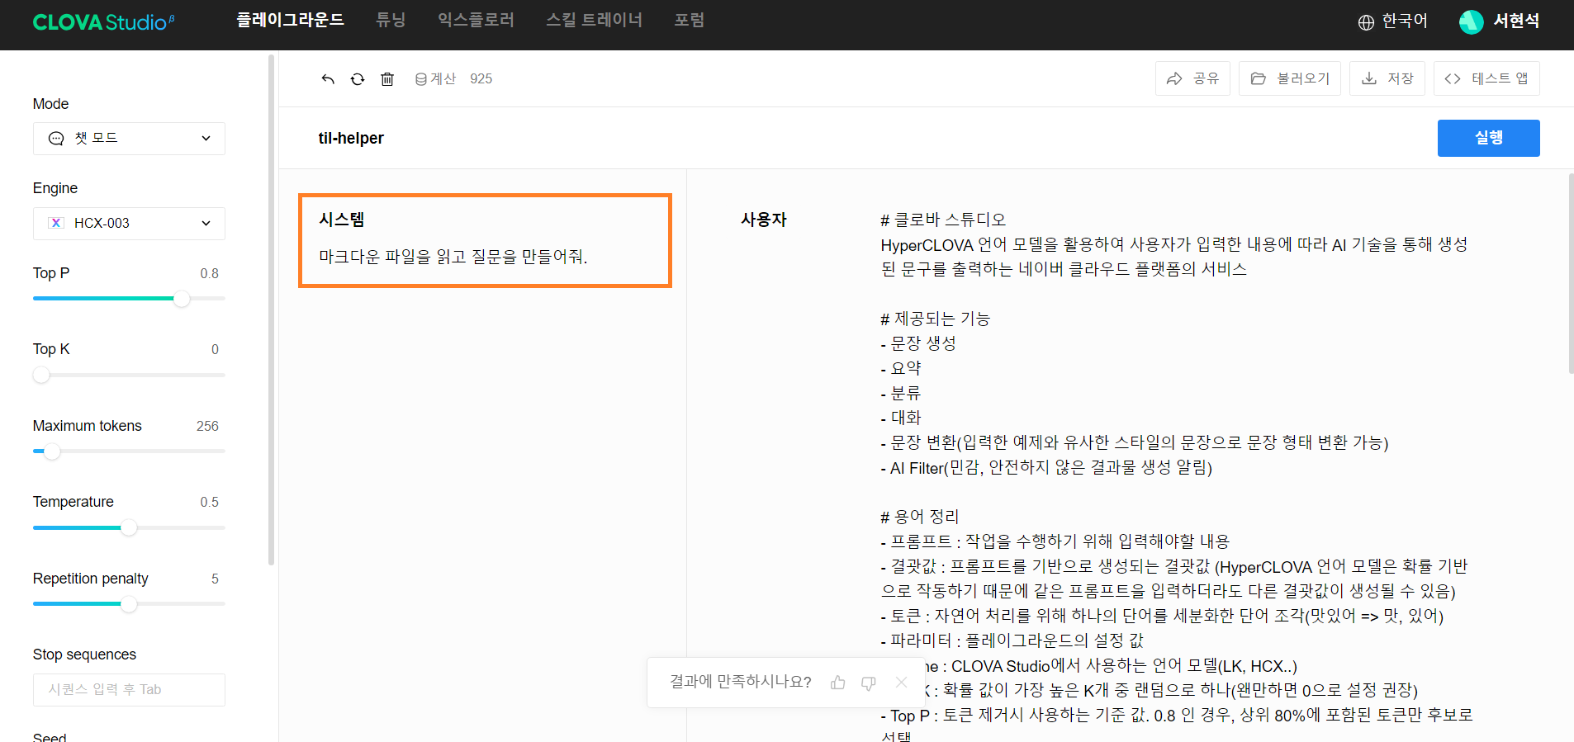Switch to the 튜닝 tab
The image size is (1574, 742).
click(391, 20)
